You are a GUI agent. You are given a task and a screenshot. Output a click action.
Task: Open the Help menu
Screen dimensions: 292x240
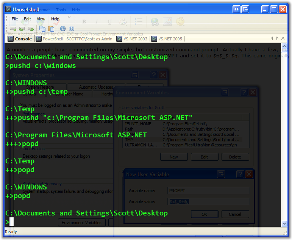click(x=55, y=19)
